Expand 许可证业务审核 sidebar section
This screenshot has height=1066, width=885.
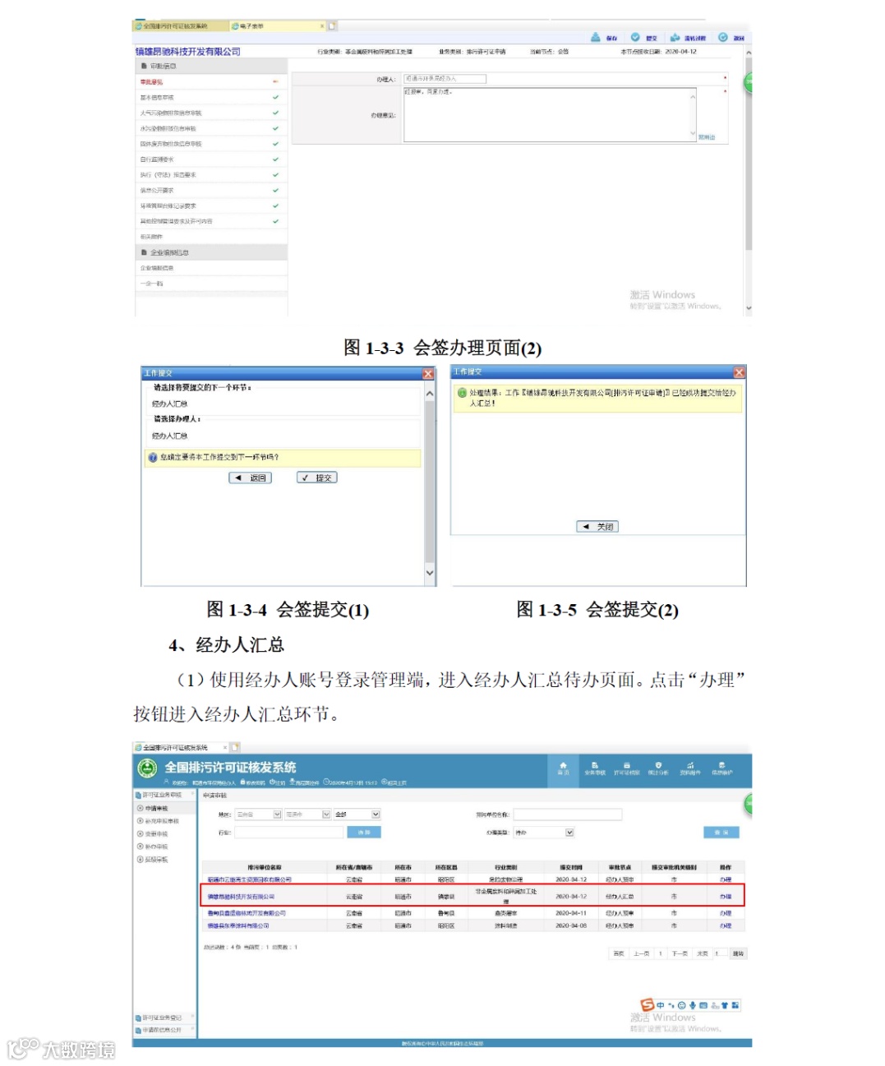164,795
